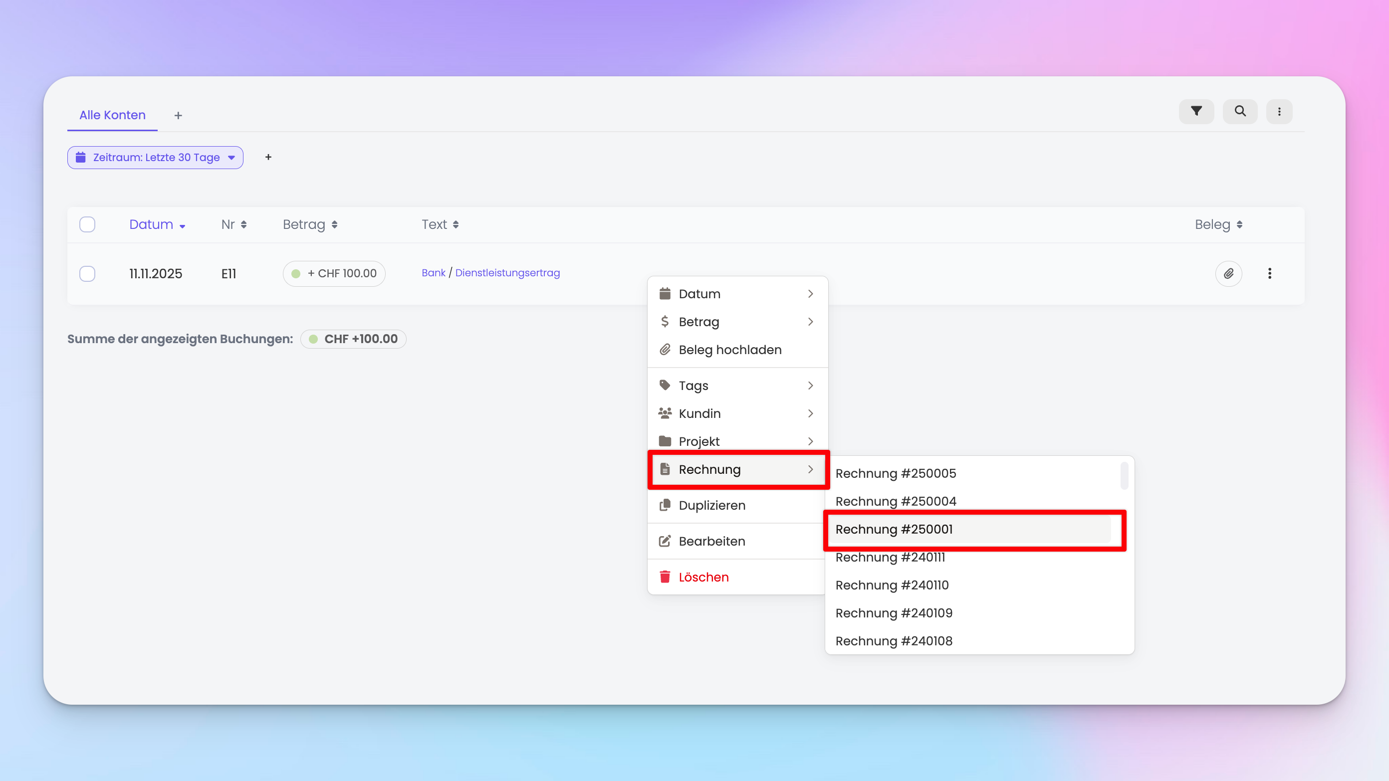The height and width of the screenshot is (781, 1389).
Task: Select Rechnung #250001 from the list
Action: [x=894, y=529]
